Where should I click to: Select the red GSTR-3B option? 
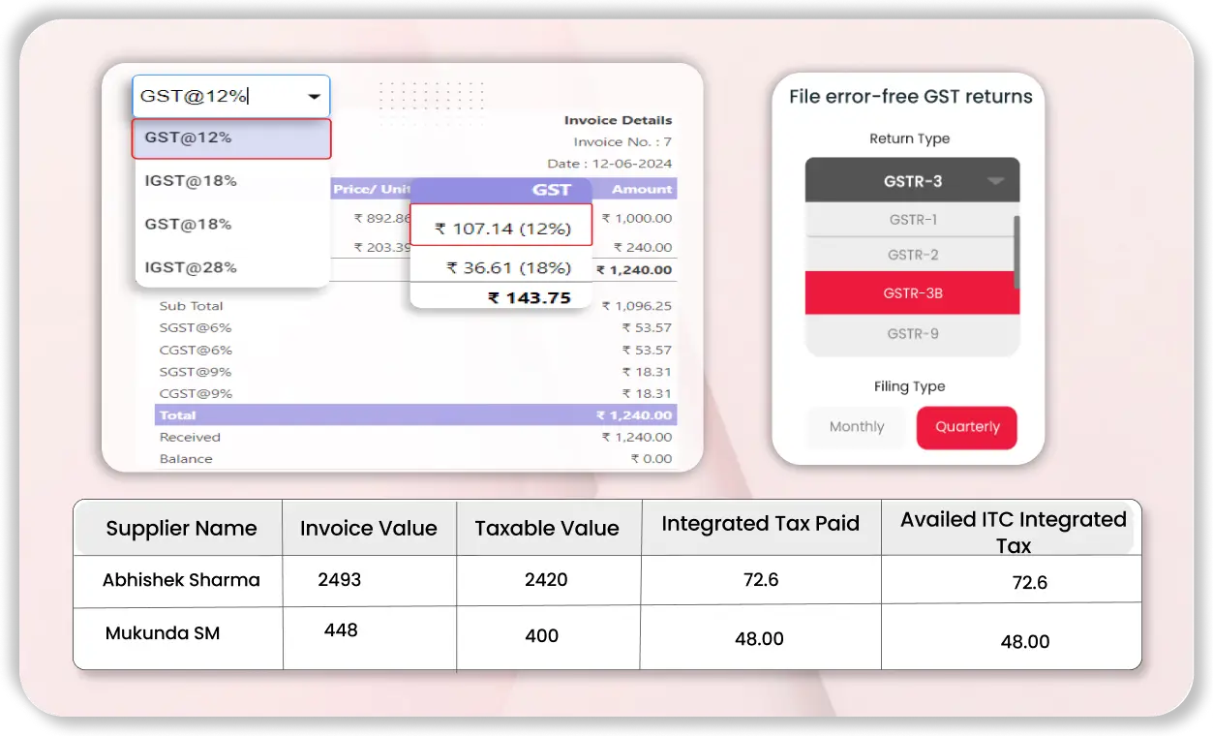[911, 293]
